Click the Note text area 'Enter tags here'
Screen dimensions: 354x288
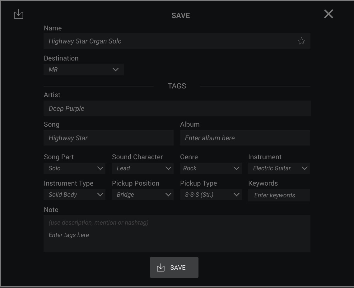point(177,233)
